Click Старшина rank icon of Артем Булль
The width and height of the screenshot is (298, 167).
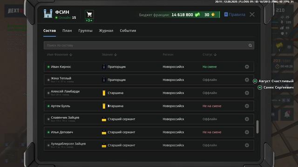(x=104, y=106)
